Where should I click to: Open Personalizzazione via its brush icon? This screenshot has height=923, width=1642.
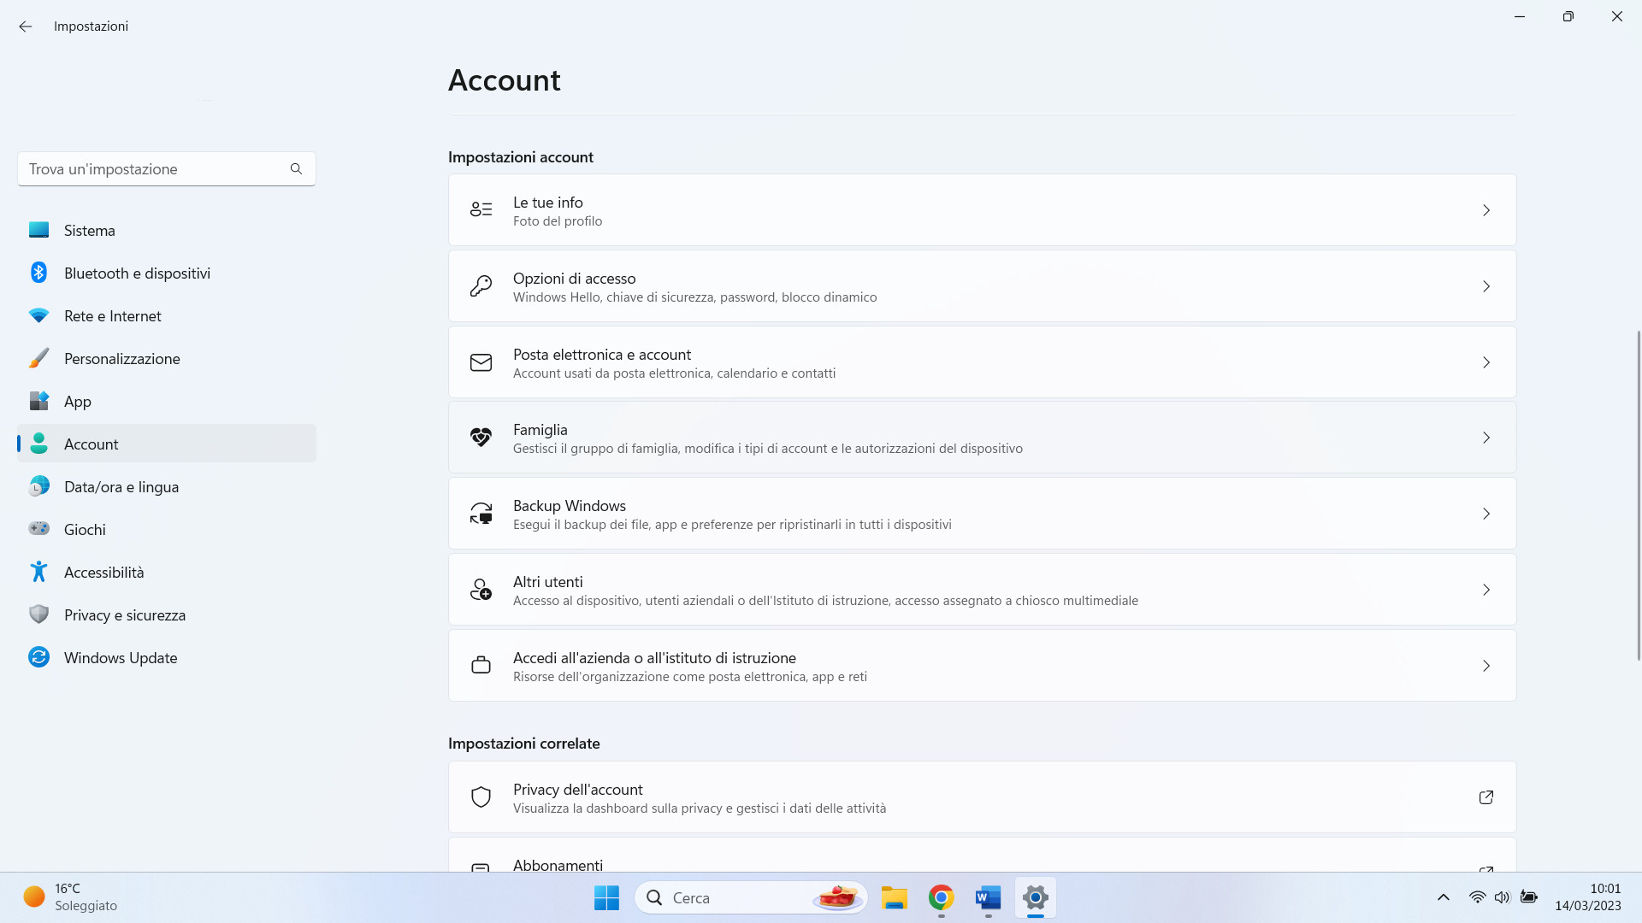coord(38,358)
